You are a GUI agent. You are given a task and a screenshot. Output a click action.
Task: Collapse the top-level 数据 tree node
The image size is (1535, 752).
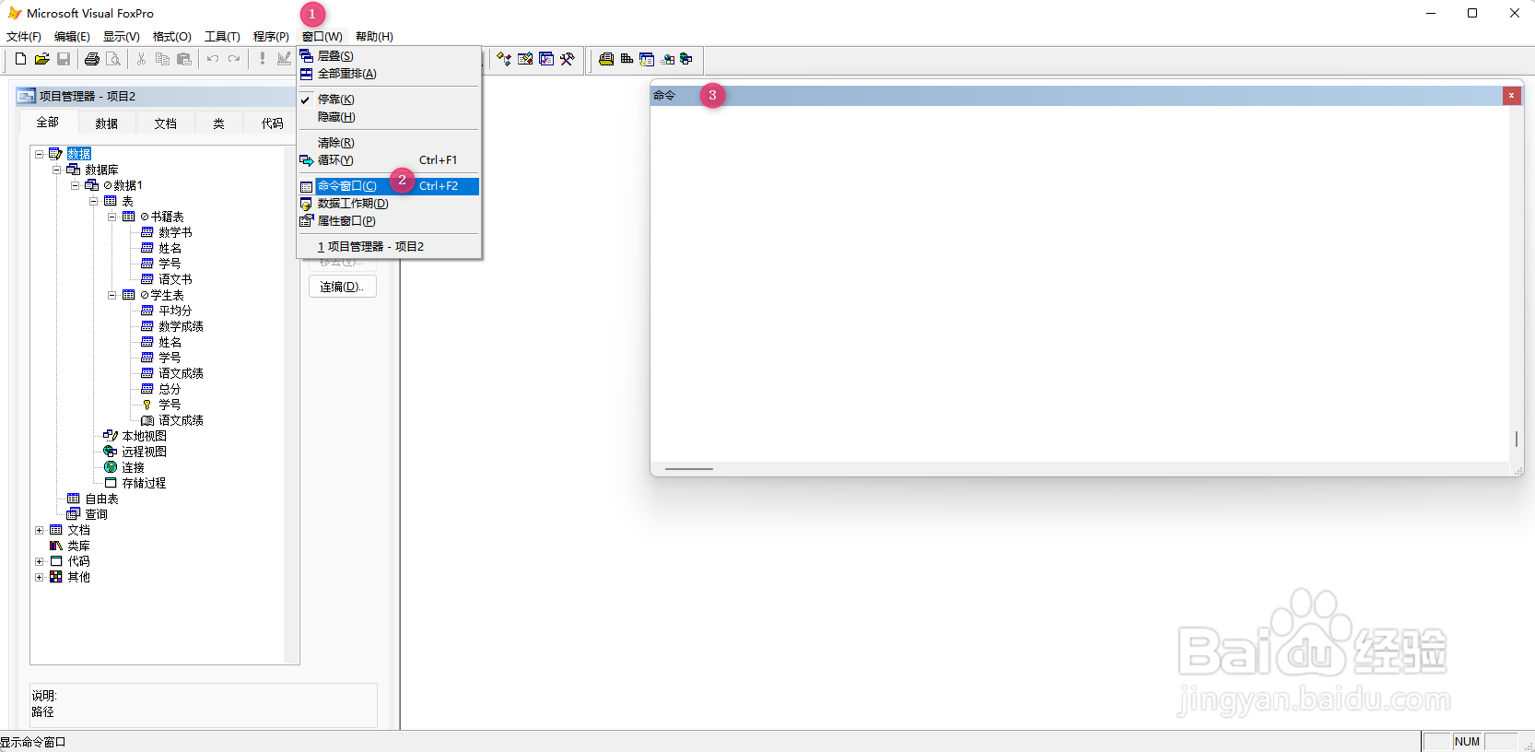pyautogui.click(x=40, y=154)
